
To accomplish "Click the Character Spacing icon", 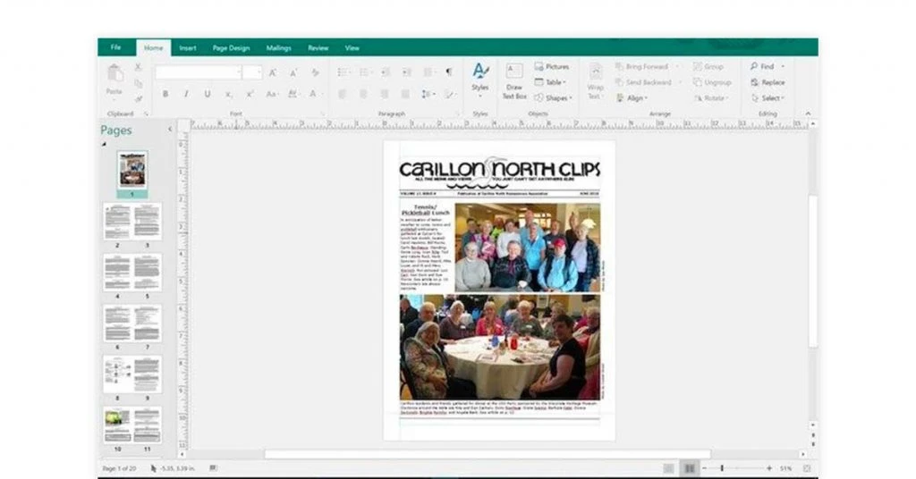I will point(293,94).
